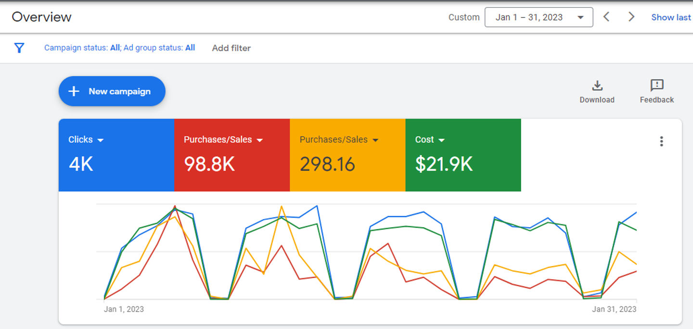
Task: Click the Jan 31, 2023 axis label
Action: click(x=614, y=309)
